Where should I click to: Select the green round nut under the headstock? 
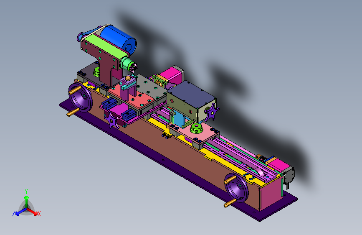[96, 72]
